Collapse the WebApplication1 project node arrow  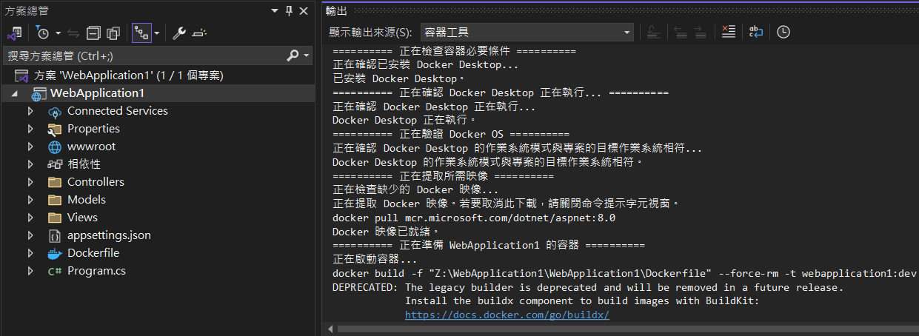click(14, 94)
